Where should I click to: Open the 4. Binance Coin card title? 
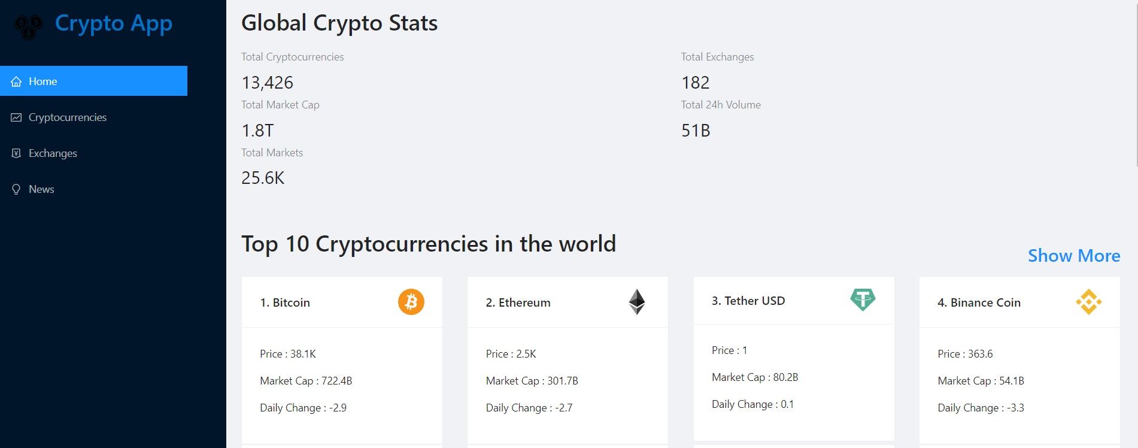click(x=979, y=302)
